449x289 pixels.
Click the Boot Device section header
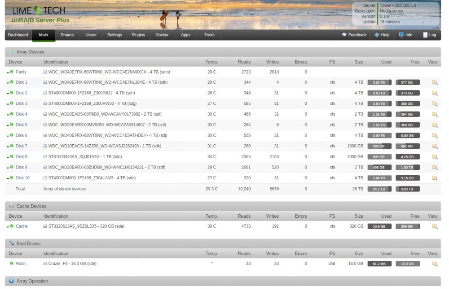[x=223, y=244]
